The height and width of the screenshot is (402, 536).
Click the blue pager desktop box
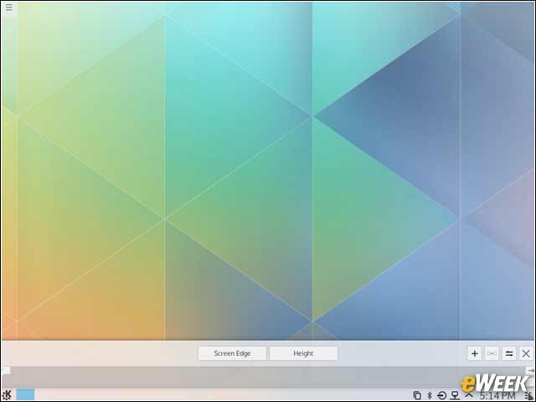click(x=26, y=394)
